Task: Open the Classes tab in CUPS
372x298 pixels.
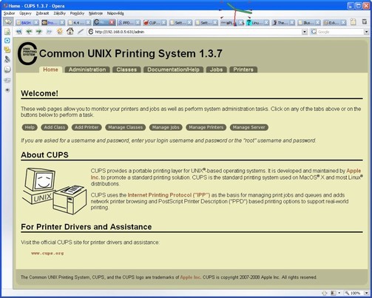Action: [126, 70]
